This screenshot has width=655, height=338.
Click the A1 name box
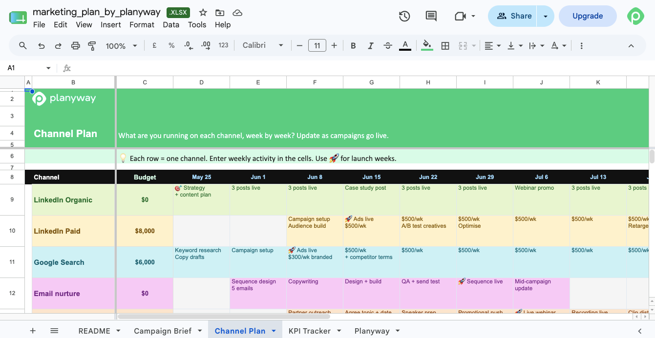click(x=28, y=68)
